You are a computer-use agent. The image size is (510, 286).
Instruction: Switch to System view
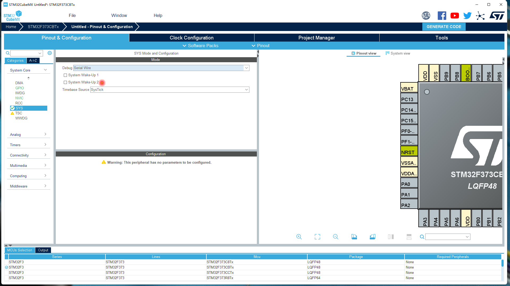click(x=398, y=53)
